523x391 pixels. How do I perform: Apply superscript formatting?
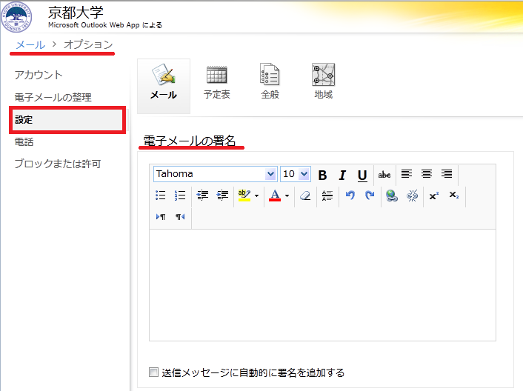(434, 195)
